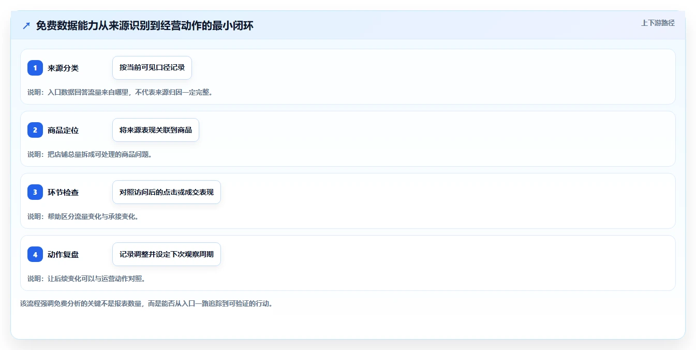Viewport: 696px width, 350px height.
Task: Click the title 免费数据能力从来源识别到经营动作的最小闭环
Action: pos(145,25)
